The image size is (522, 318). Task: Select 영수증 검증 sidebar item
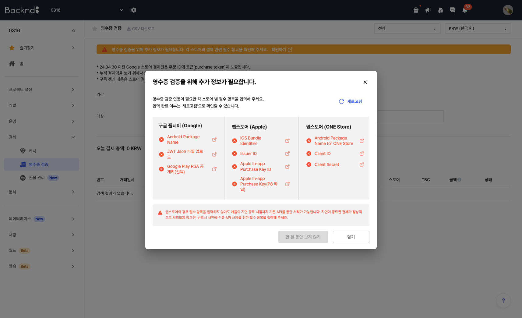click(41, 164)
